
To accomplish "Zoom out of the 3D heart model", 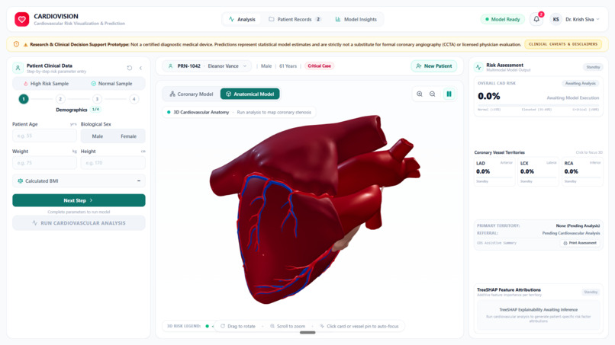I will click(432, 94).
